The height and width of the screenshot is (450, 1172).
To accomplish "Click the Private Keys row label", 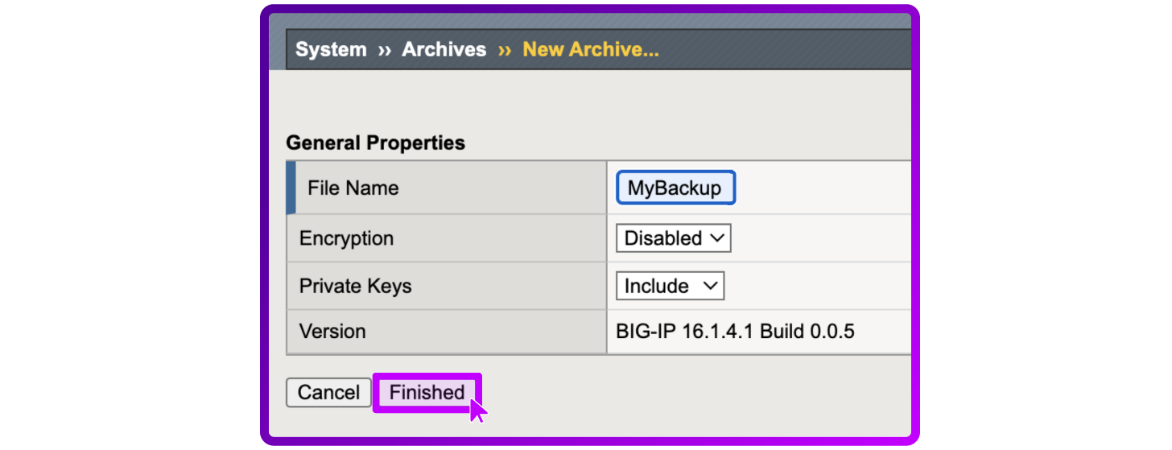I will click(x=355, y=286).
